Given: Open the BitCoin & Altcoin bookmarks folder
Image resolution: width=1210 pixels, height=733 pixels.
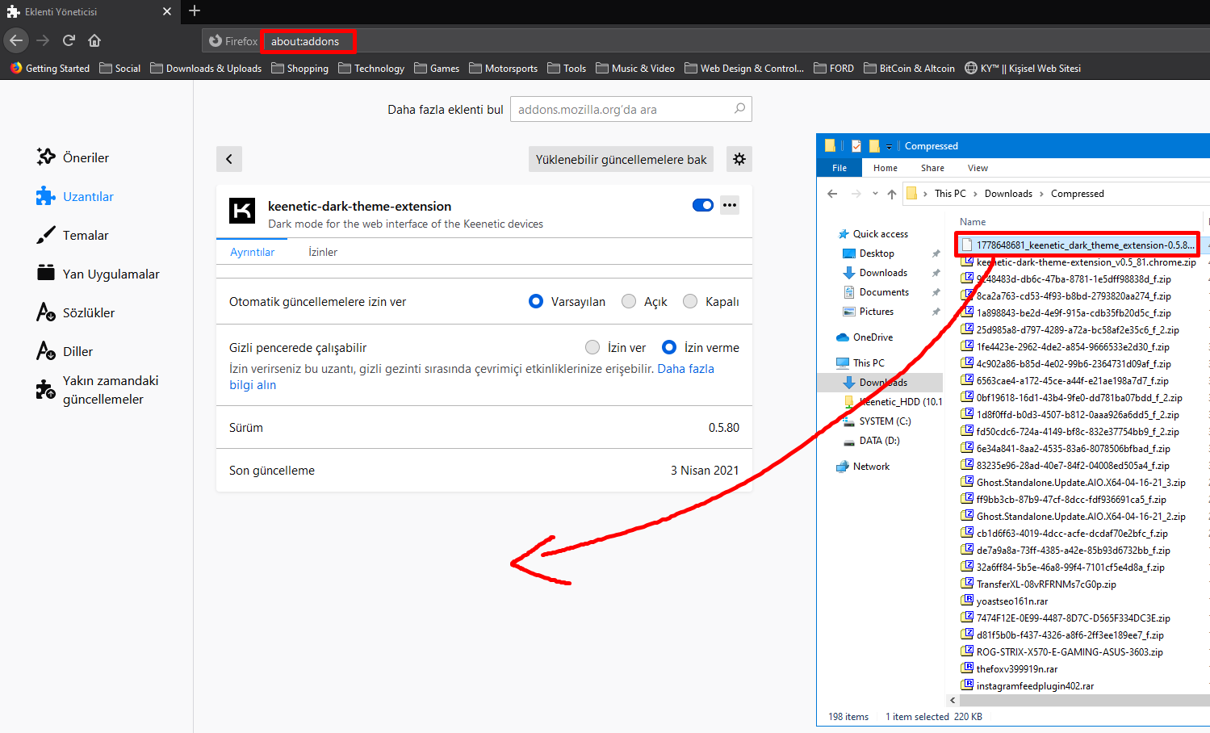Looking at the screenshot, I should 909,69.
